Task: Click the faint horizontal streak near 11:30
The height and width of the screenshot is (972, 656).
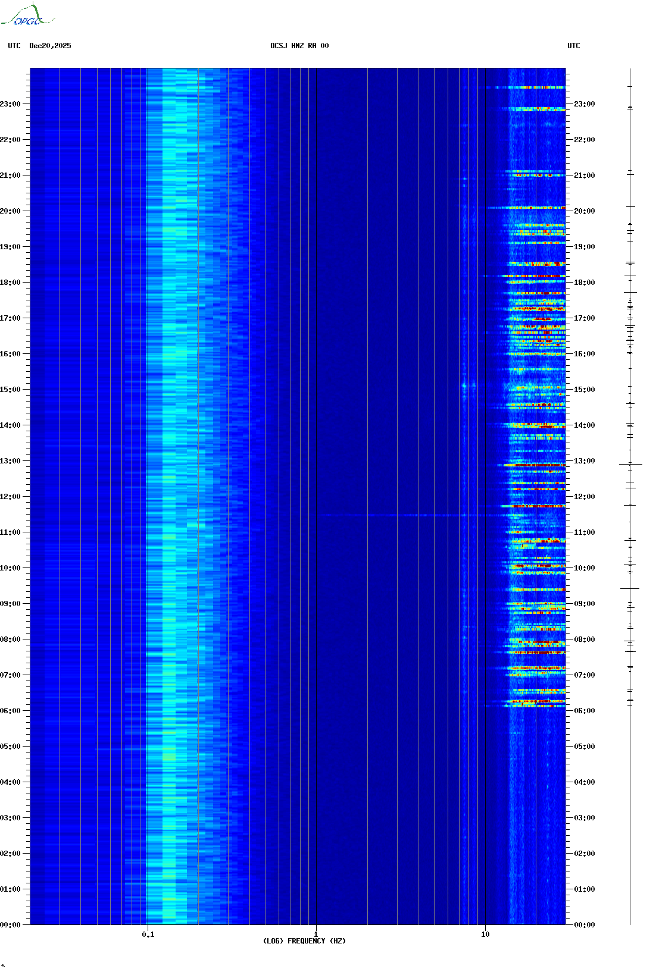Action: (x=387, y=515)
